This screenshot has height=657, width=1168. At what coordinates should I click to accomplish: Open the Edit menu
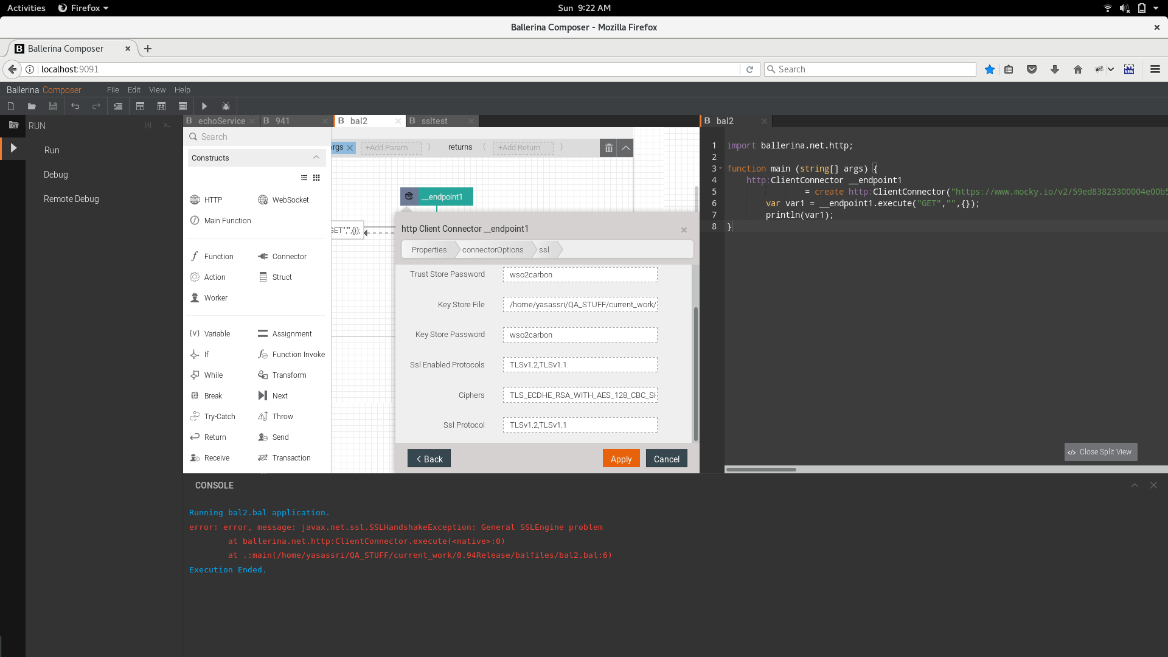pyautogui.click(x=134, y=89)
